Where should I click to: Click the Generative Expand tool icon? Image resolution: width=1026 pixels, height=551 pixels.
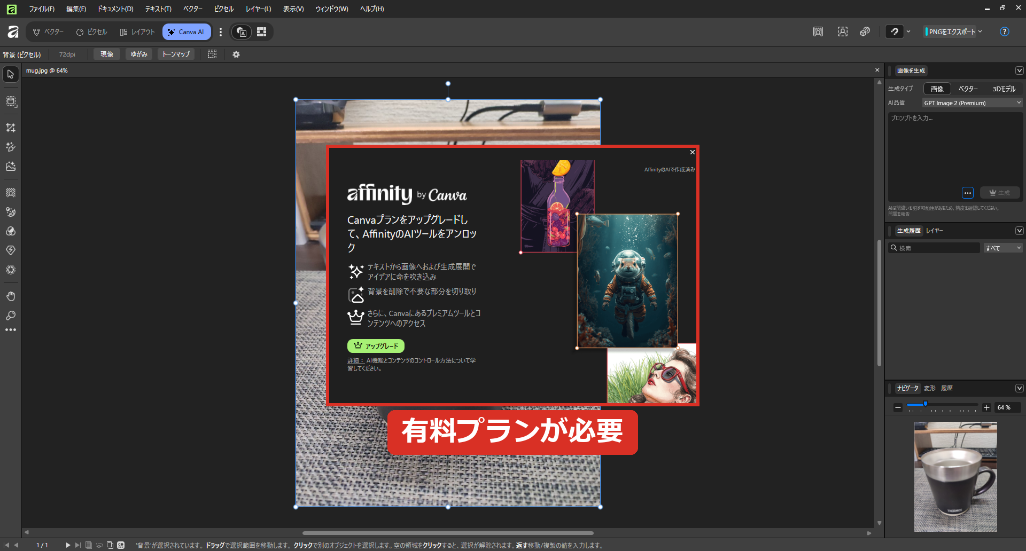11,101
